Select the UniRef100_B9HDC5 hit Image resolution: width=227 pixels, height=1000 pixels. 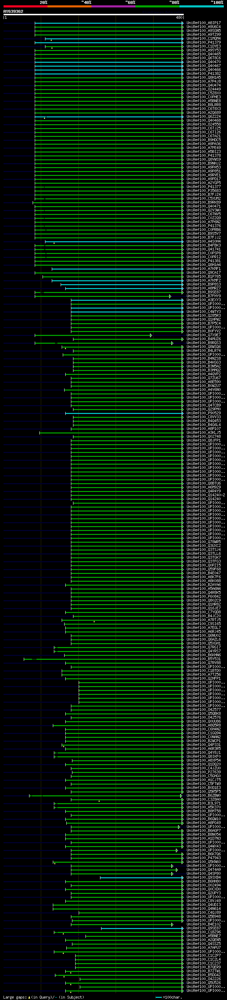[x=204, y=140]
